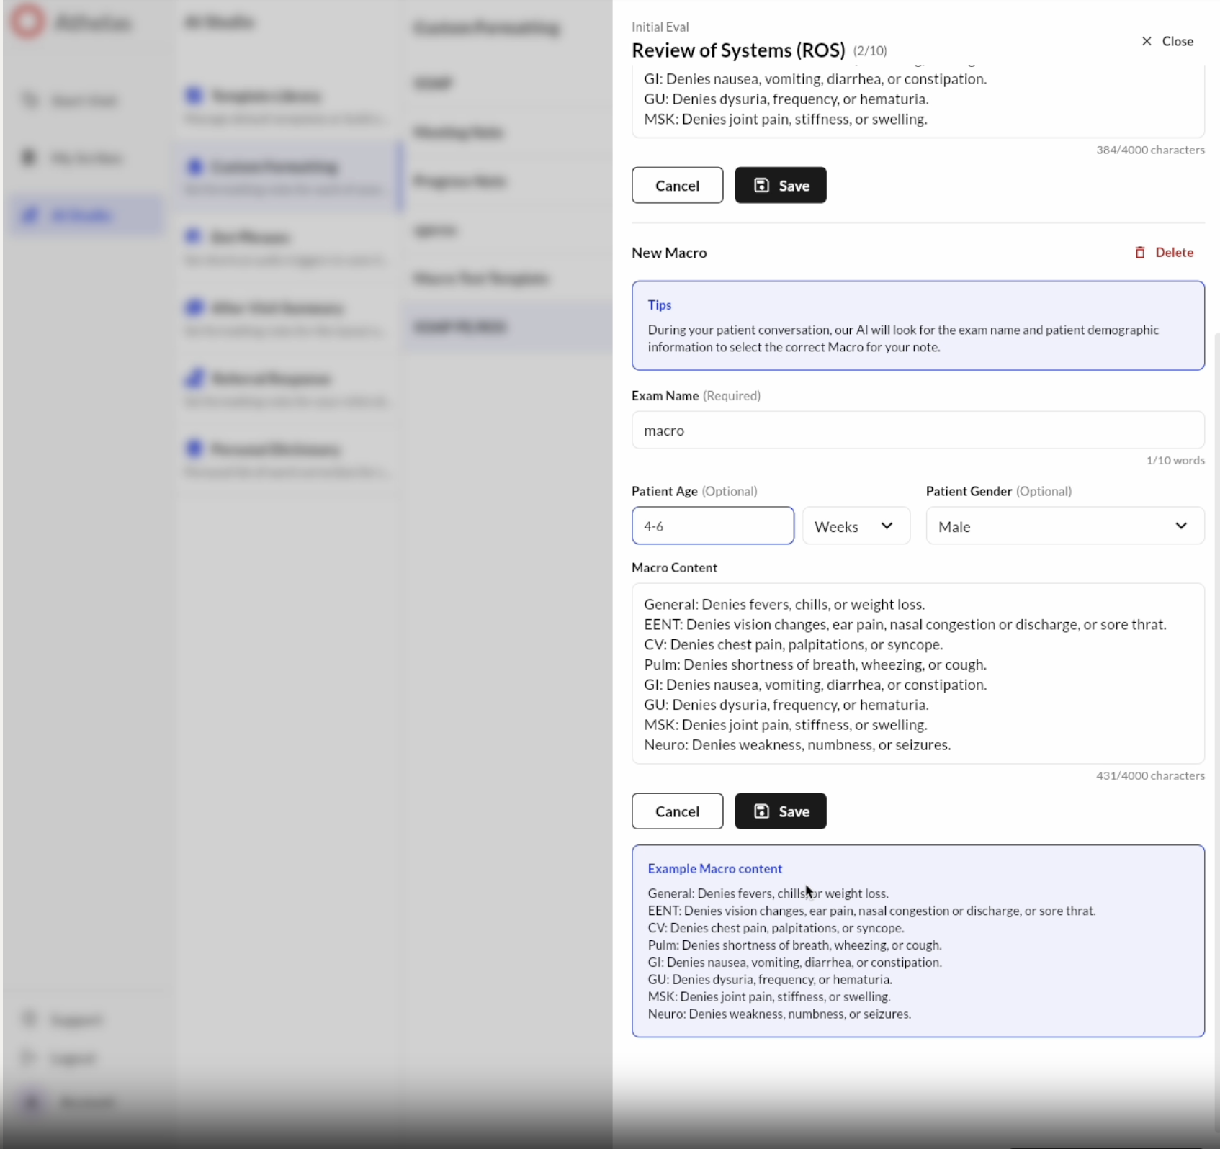Edit the Exam Name field containing macro
Image resolution: width=1220 pixels, height=1149 pixels.
tap(918, 430)
